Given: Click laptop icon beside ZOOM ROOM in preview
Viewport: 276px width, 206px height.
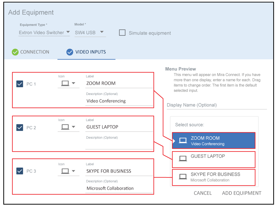Looking at the screenshot, I should point(183,140).
